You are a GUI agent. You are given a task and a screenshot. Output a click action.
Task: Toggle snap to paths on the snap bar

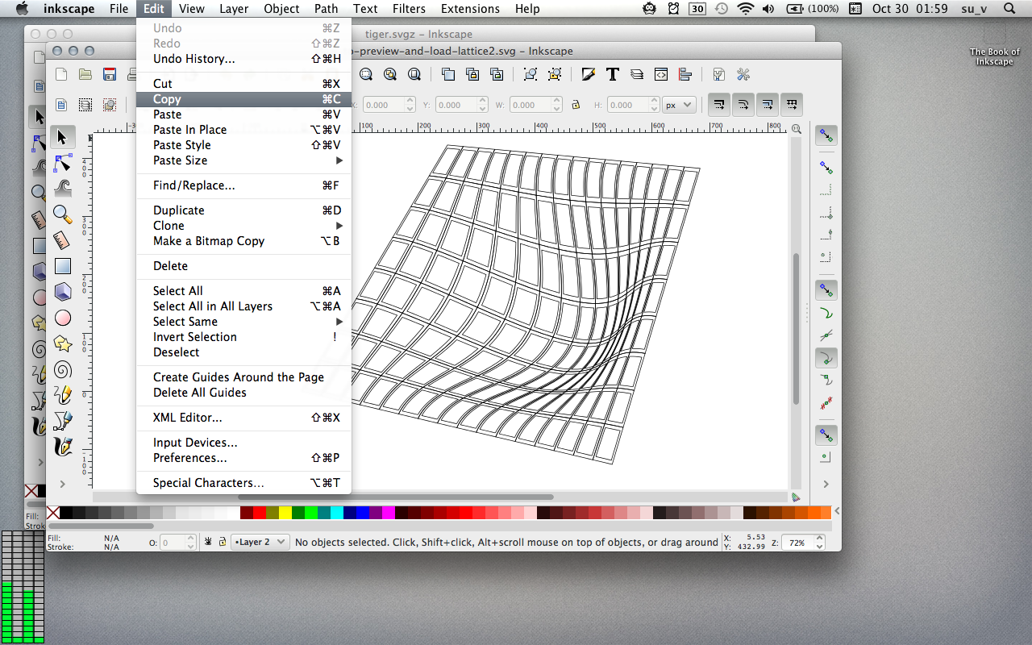pos(826,312)
